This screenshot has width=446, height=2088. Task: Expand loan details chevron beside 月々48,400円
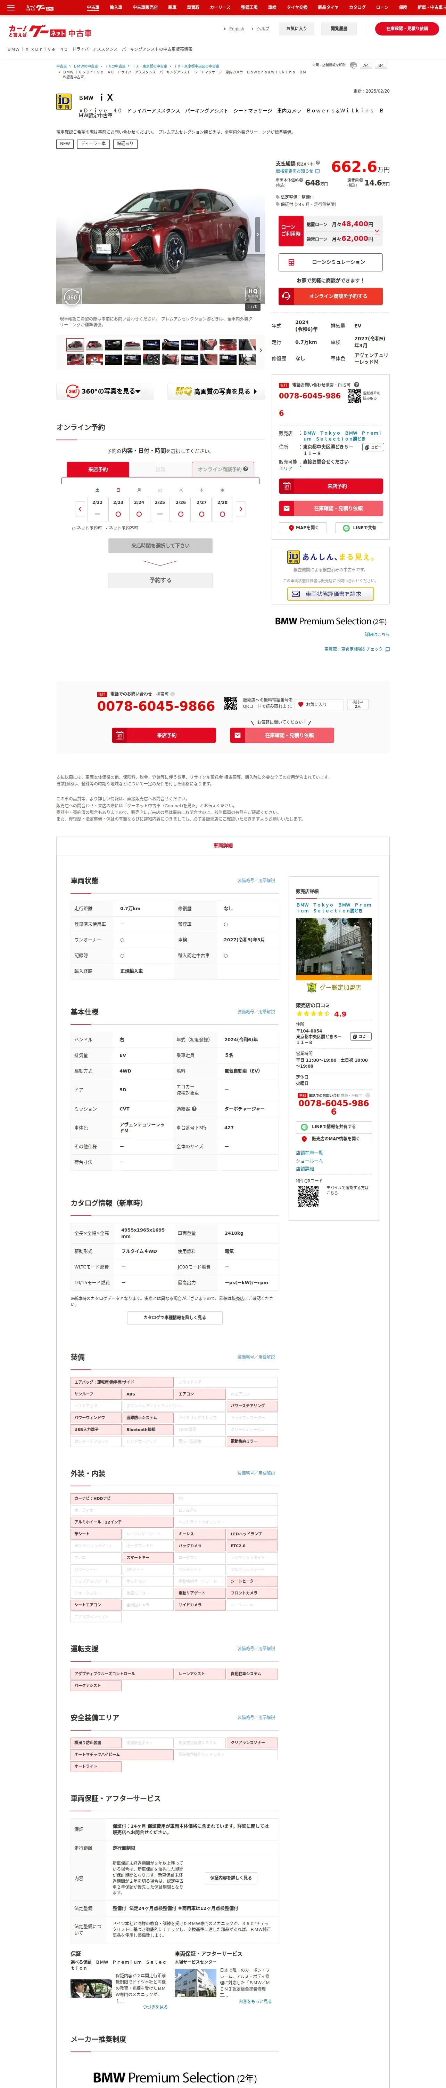(x=377, y=231)
